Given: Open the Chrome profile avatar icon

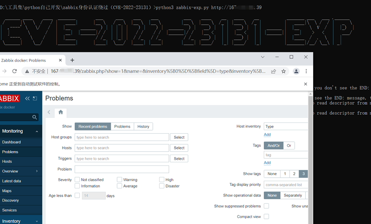Looking at the screenshot, I should tap(296, 71).
